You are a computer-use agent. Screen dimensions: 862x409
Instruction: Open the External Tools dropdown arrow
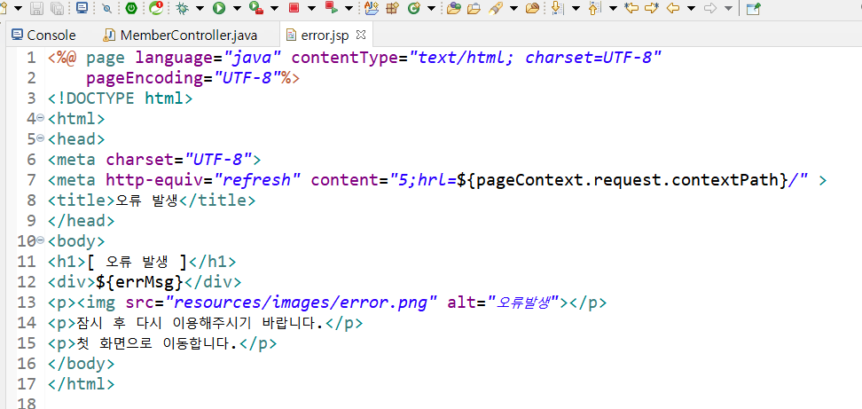274,8
